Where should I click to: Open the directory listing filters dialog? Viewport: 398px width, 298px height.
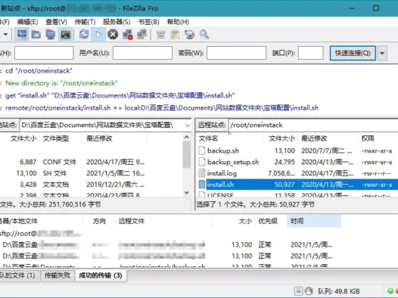point(160,34)
